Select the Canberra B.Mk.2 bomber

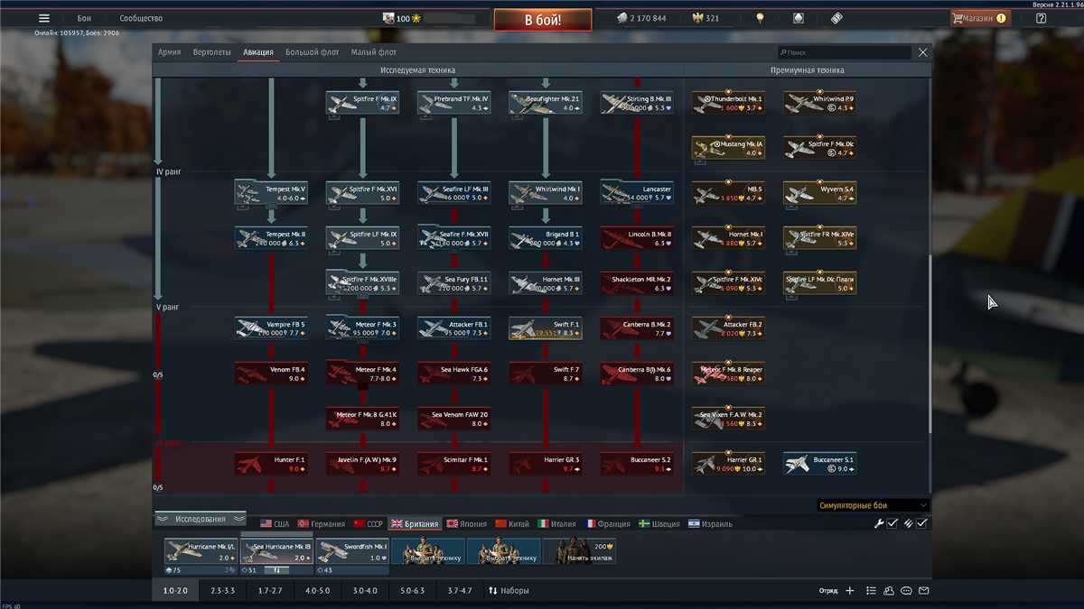(x=637, y=328)
